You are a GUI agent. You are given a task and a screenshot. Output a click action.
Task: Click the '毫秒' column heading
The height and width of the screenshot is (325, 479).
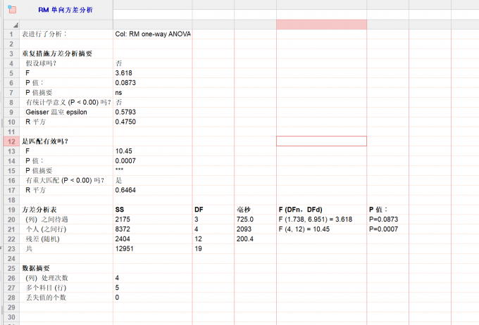pyautogui.click(x=244, y=210)
